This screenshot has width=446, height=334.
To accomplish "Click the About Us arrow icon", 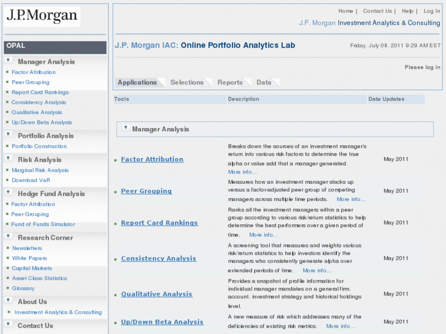I will [x=9, y=300].
